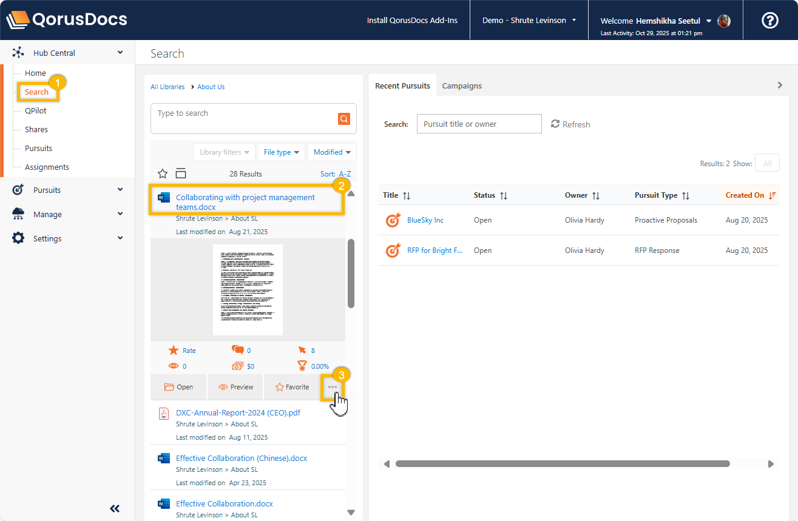Viewport: 798px width, 521px height.
Task: Click the Refresh button
Action: [570, 124]
